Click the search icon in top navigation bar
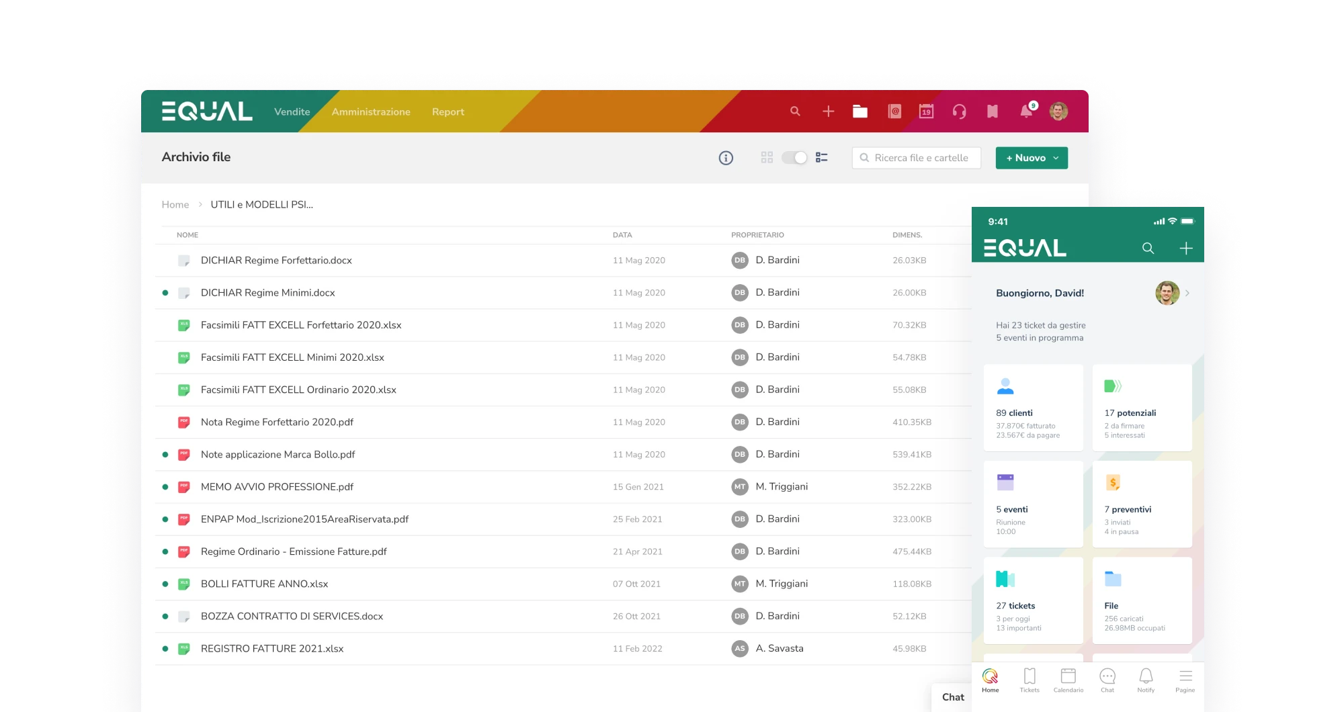Image resolution: width=1344 pixels, height=712 pixels. click(x=795, y=112)
